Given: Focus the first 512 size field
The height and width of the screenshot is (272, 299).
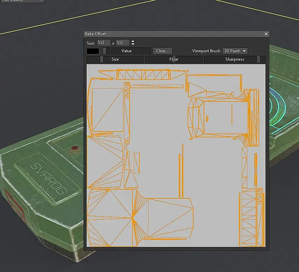Looking at the screenshot, I should pyautogui.click(x=103, y=43).
